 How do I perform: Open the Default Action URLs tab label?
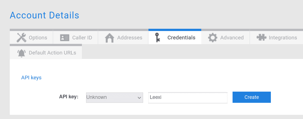tap(52, 53)
